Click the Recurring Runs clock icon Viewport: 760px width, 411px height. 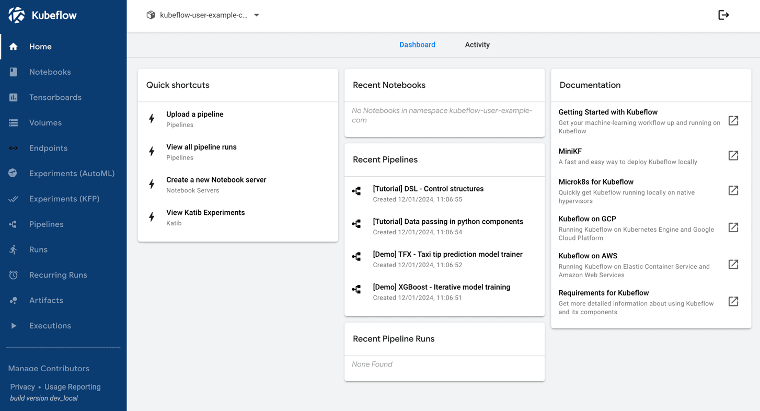pos(14,275)
